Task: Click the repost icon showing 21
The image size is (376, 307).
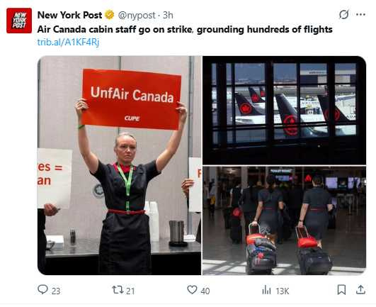Action: (x=118, y=290)
